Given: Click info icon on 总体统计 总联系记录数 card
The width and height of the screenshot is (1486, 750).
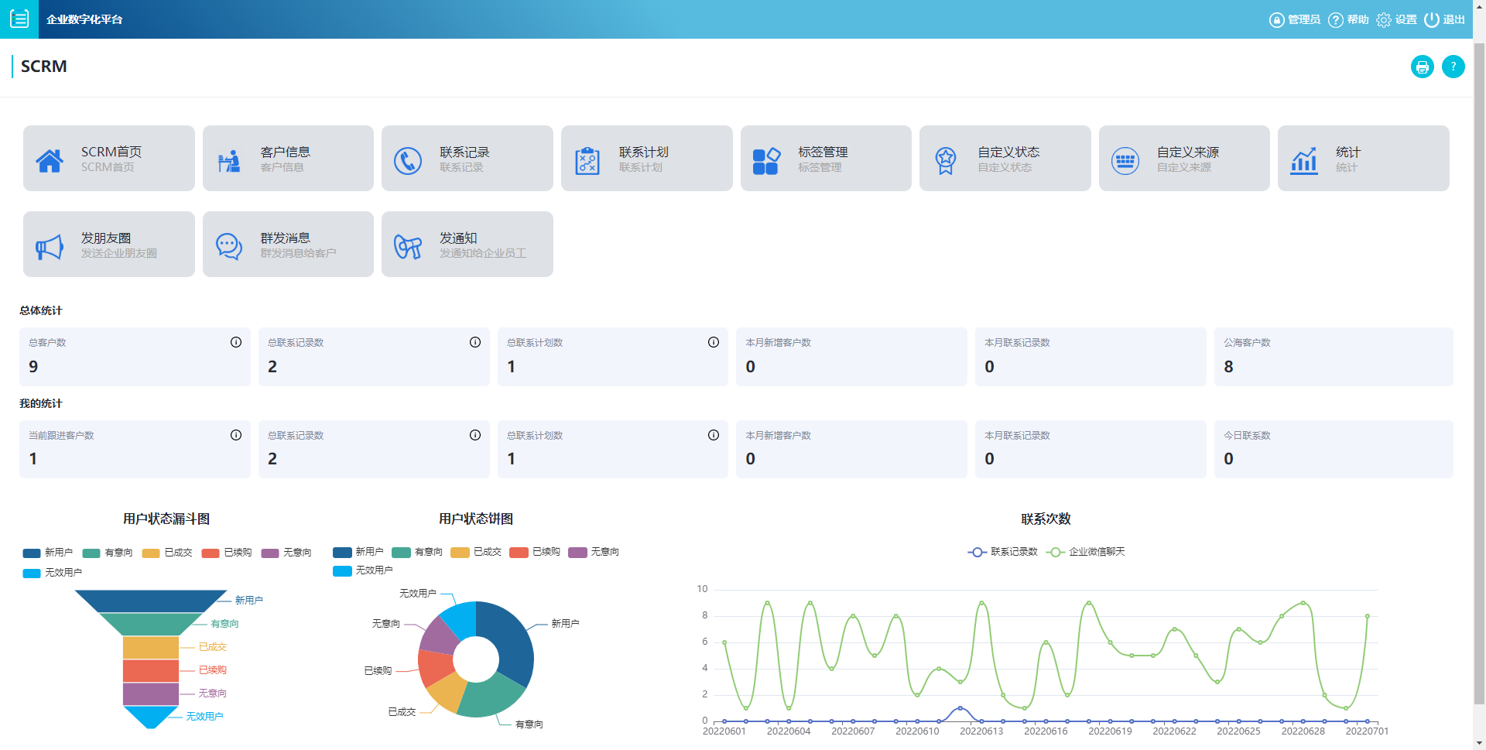Looking at the screenshot, I should coord(475,342).
